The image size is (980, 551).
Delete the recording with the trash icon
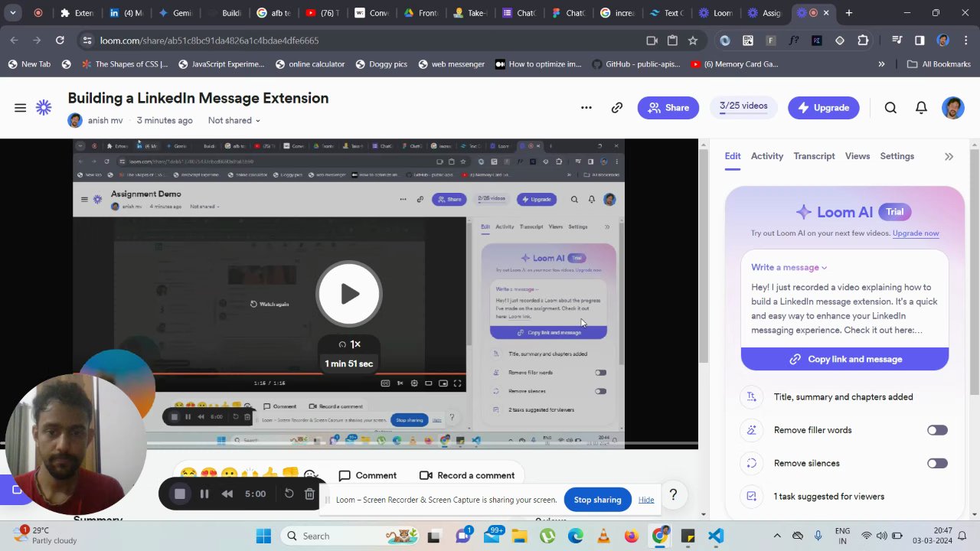click(x=309, y=494)
